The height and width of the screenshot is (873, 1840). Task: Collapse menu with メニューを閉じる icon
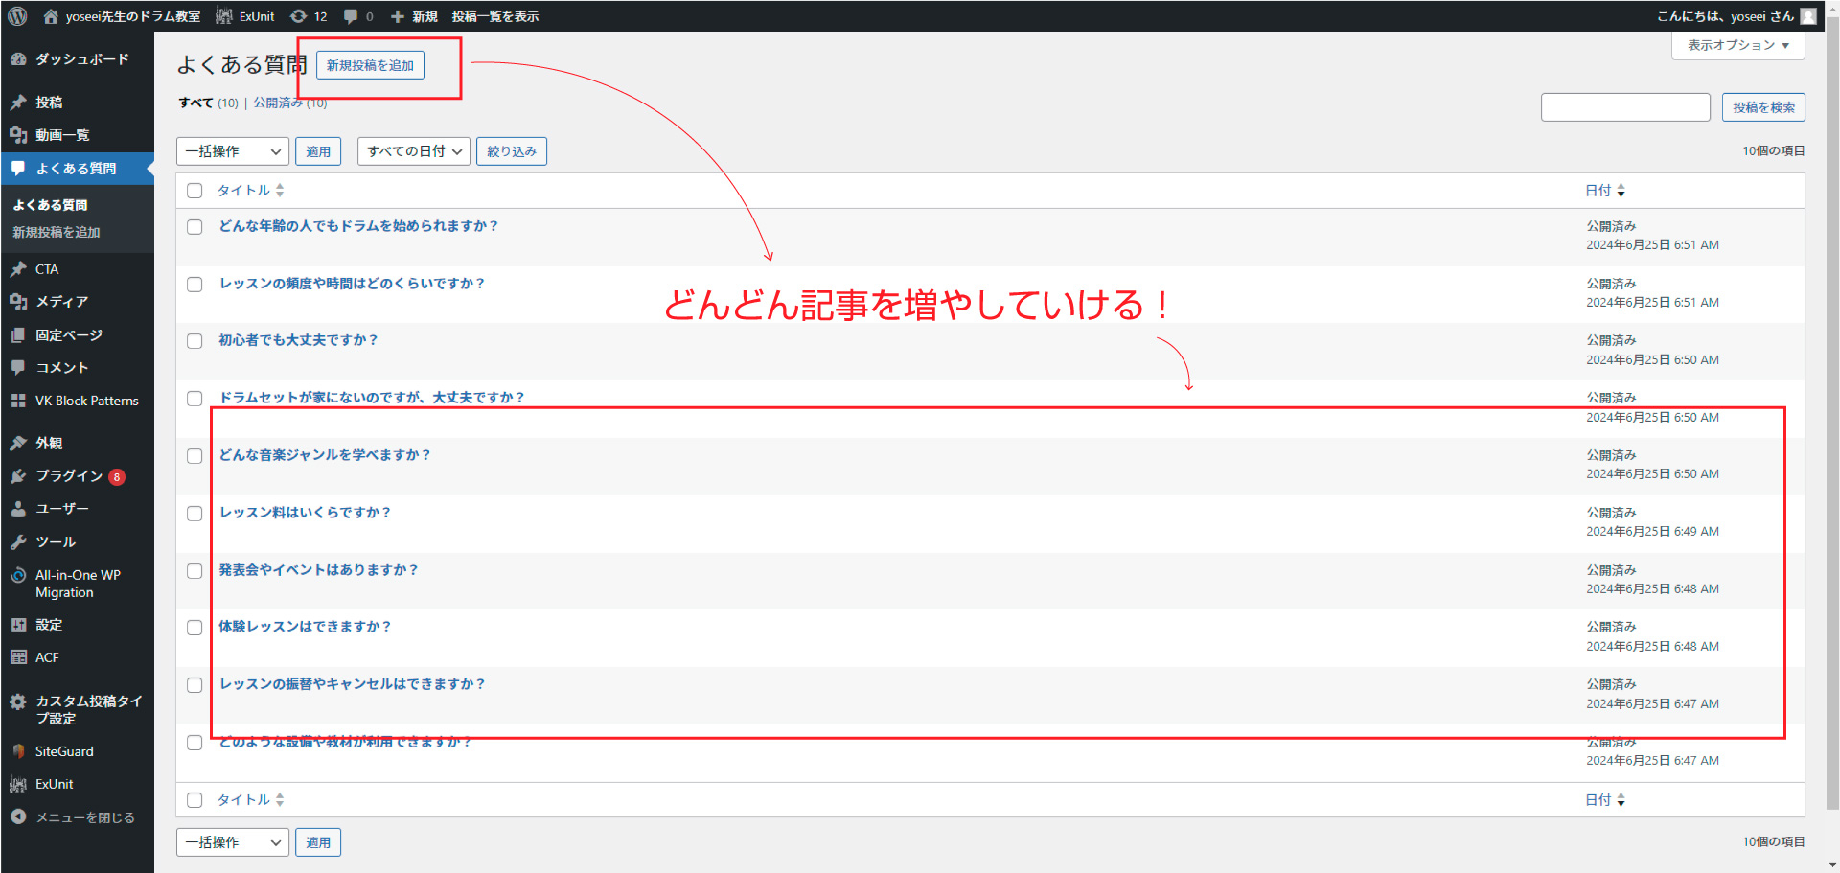[x=18, y=817]
